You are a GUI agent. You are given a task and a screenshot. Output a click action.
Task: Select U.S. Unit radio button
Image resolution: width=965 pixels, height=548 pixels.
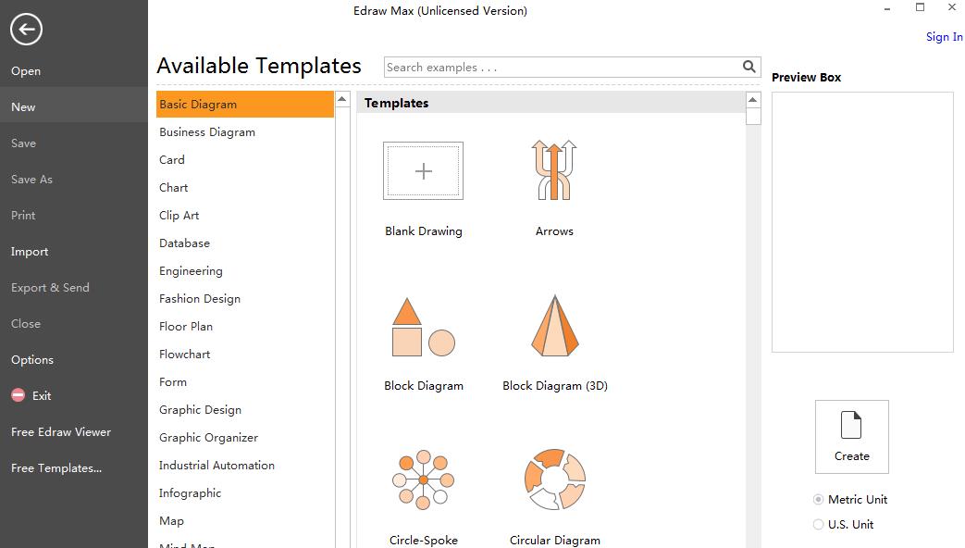coord(818,525)
